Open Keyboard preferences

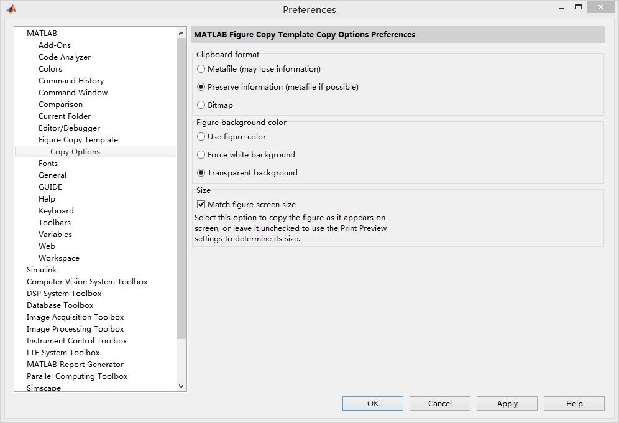[x=56, y=210]
